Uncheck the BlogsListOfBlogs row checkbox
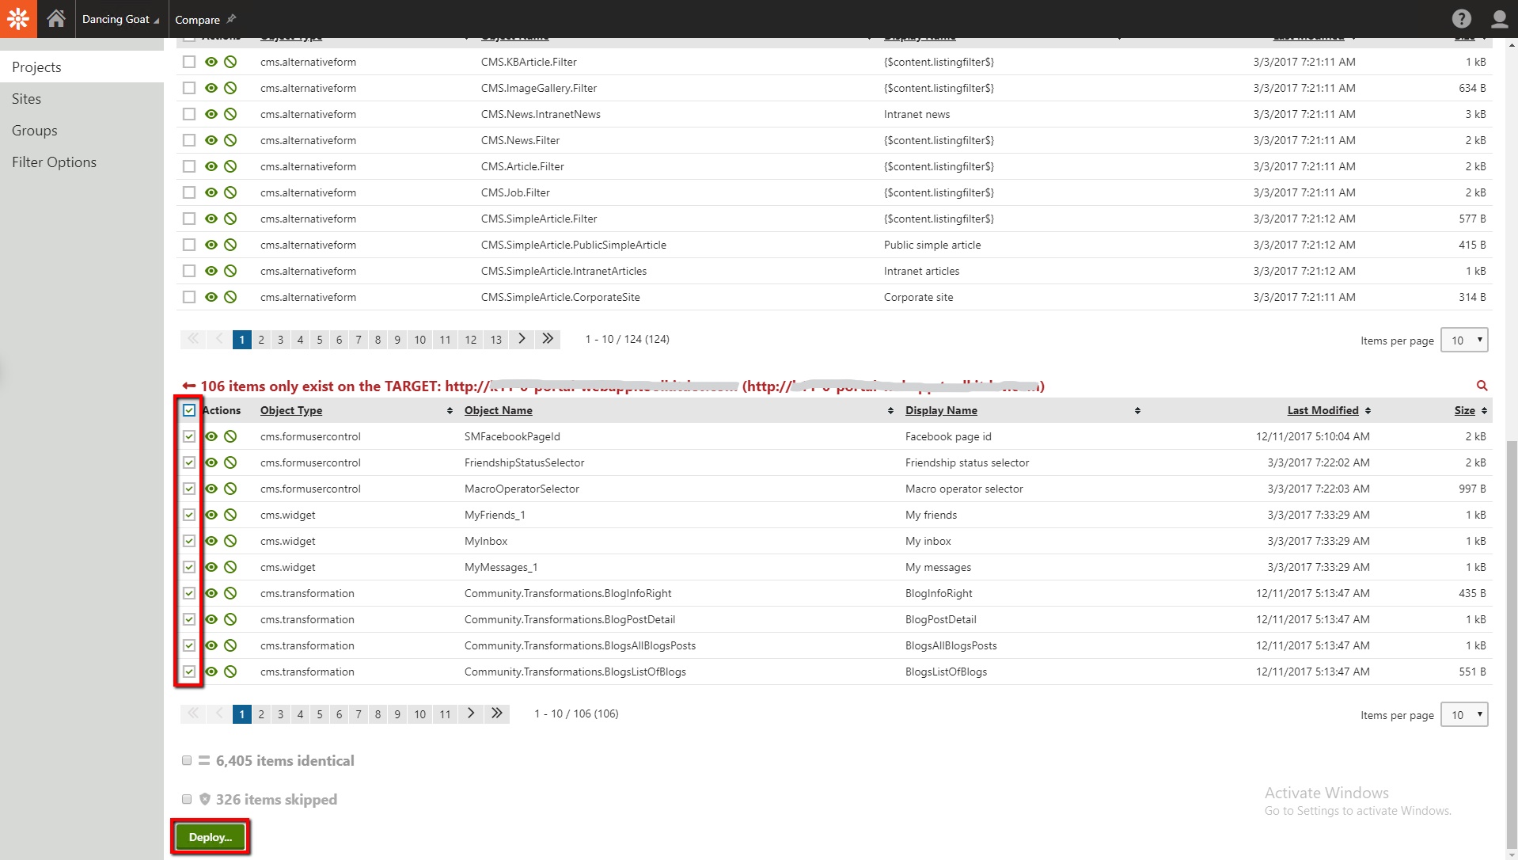Viewport: 1518px width, 860px height. [189, 672]
